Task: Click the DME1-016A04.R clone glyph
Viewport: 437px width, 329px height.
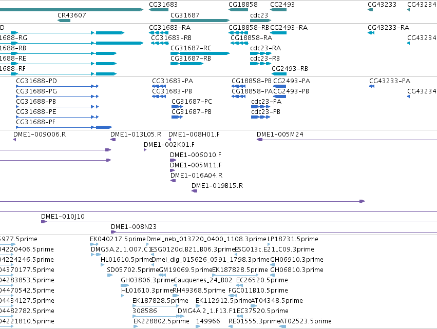Action: pyautogui.click(x=173, y=181)
